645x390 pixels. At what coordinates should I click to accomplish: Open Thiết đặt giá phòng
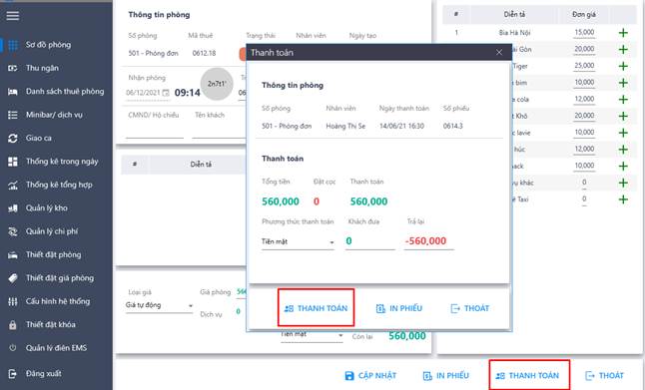click(x=60, y=278)
